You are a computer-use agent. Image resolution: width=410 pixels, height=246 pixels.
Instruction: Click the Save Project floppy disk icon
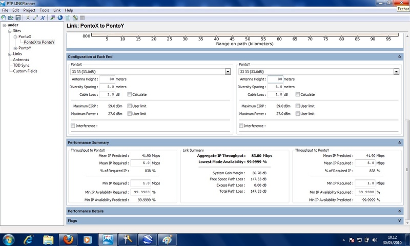pyautogui.click(x=17, y=17)
